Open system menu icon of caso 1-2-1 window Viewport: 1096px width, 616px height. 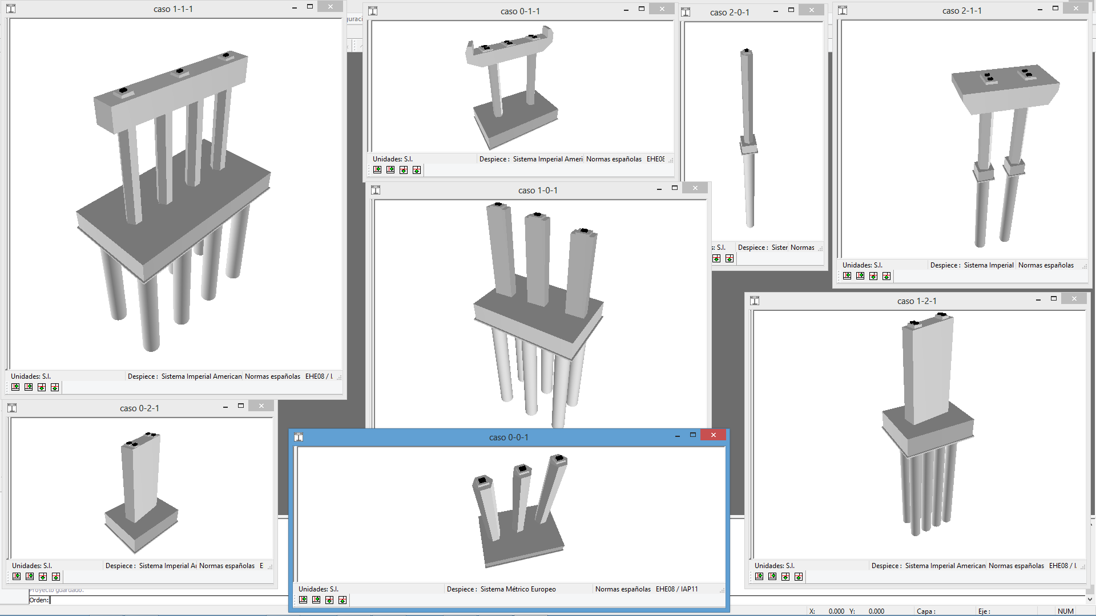point(755,301)
